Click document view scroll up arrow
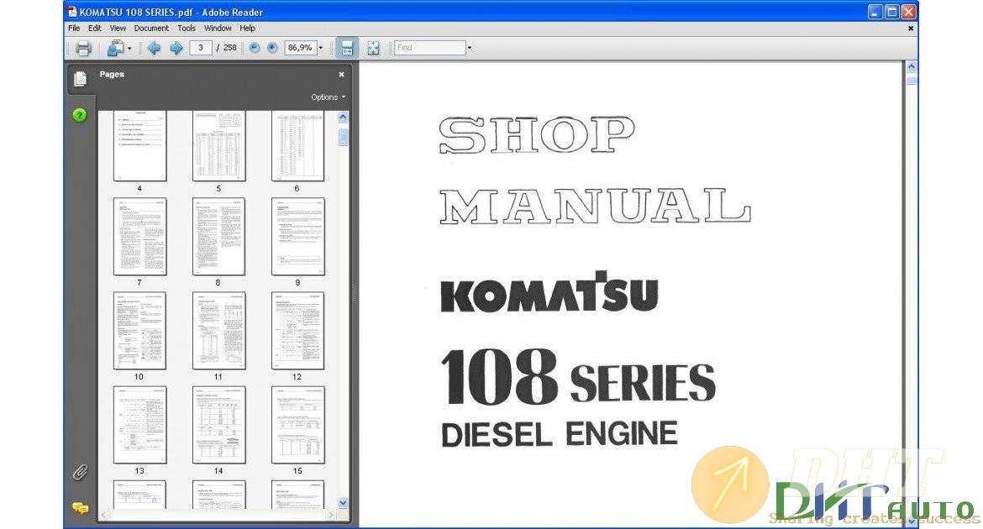 click(x=912, y=66)
